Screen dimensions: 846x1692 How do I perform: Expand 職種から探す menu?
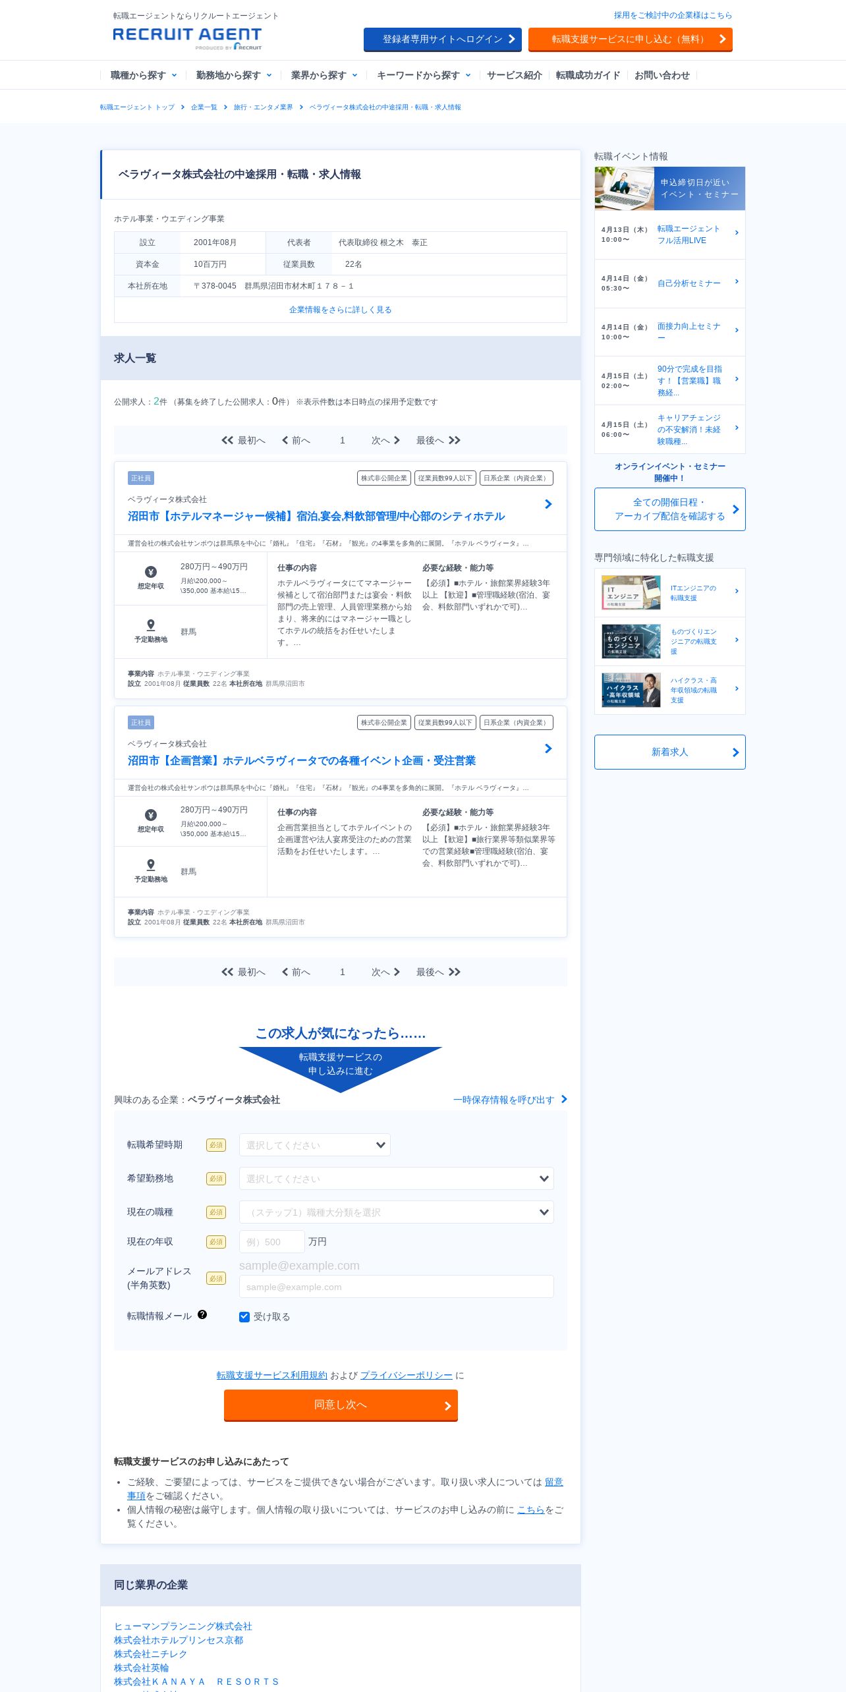pyautogui.click(x=144, y=75)
